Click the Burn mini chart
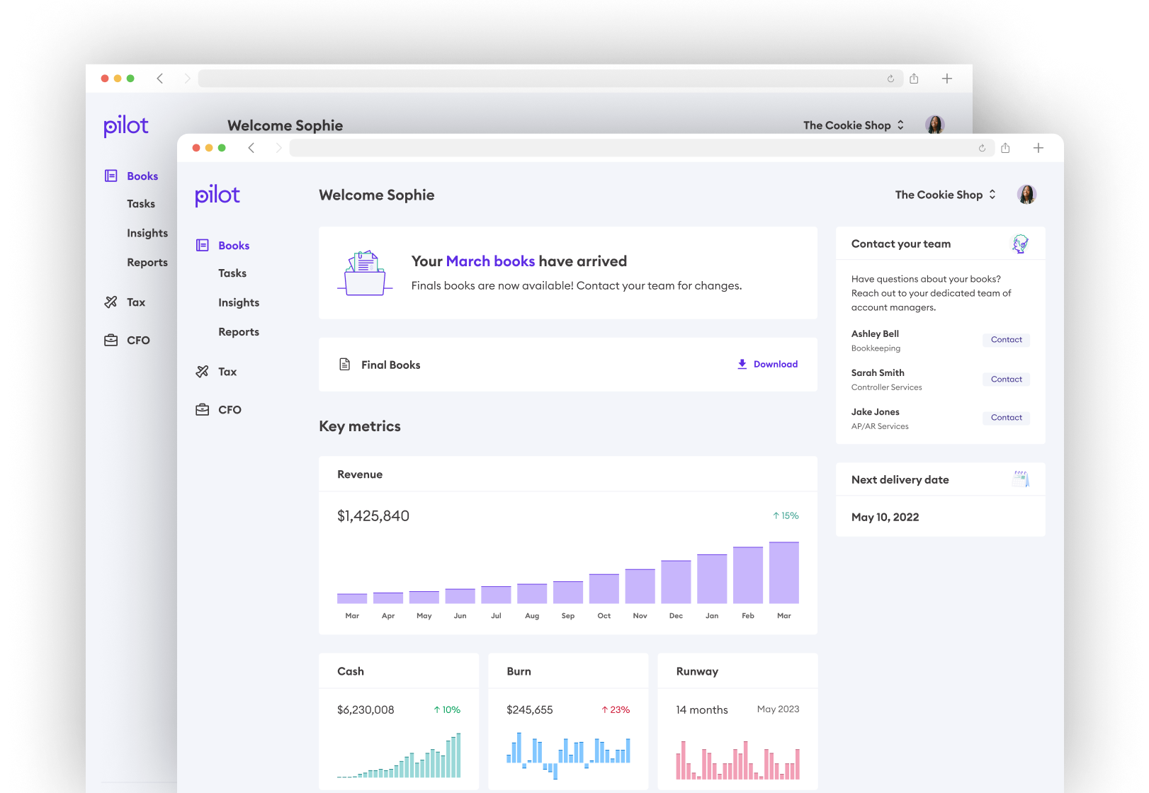Image resolution: width=1149 pixels, height=793 pixels. pyautogui.click(x=568, y=757)
